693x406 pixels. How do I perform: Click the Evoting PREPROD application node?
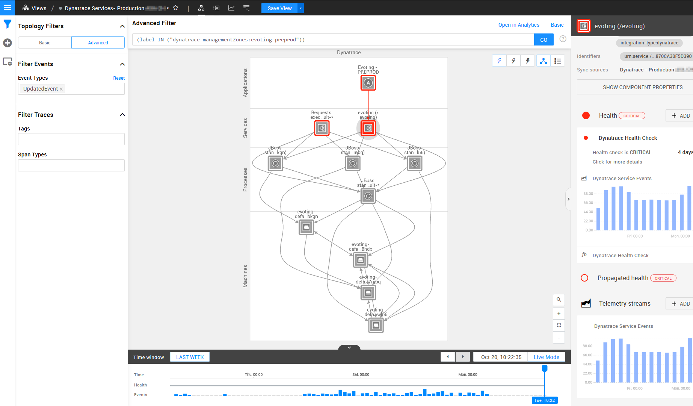pos(368,83)
